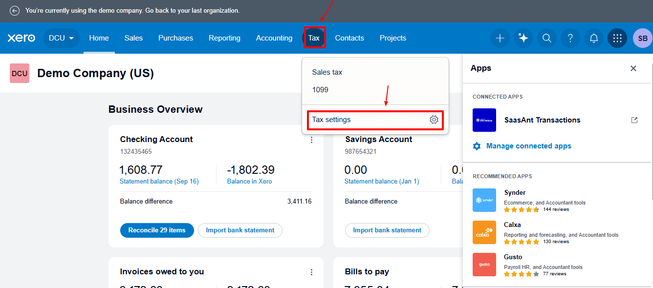Open Invoices owed to you options menu

[311, 272]
